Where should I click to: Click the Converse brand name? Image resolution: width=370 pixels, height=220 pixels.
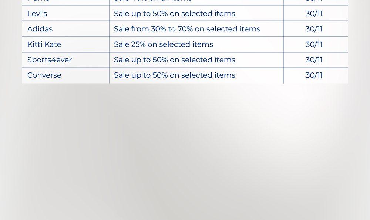tap(44, 75)
